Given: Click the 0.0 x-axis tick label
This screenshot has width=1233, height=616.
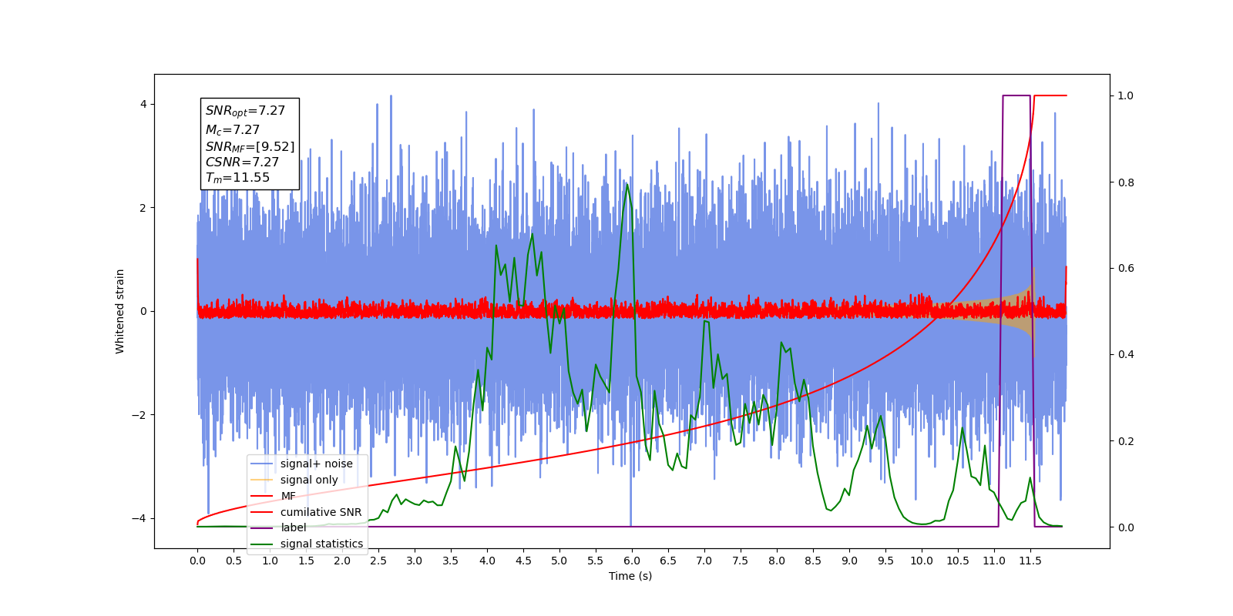Looking at the screenshot, I should [197, 561].
